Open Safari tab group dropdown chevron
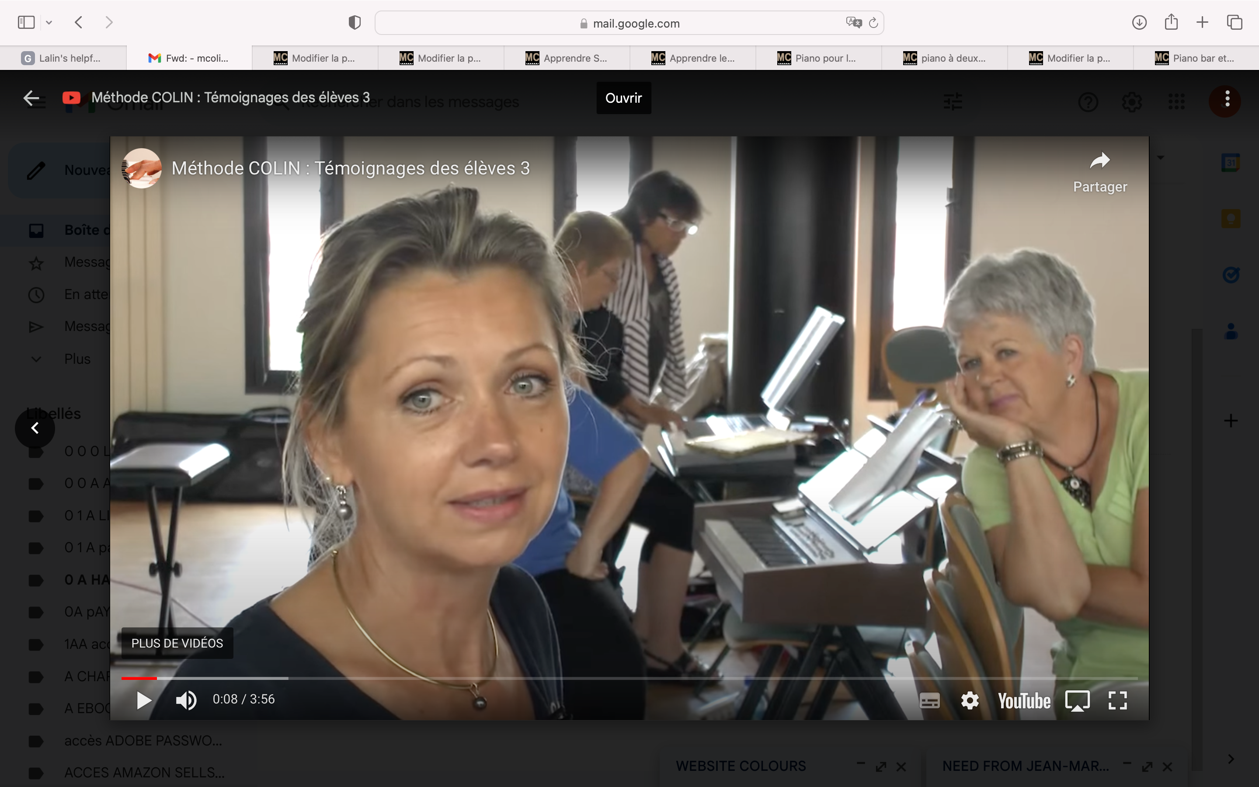The height and width of the screenshot is (787, 1259). (x=49, y=22)
